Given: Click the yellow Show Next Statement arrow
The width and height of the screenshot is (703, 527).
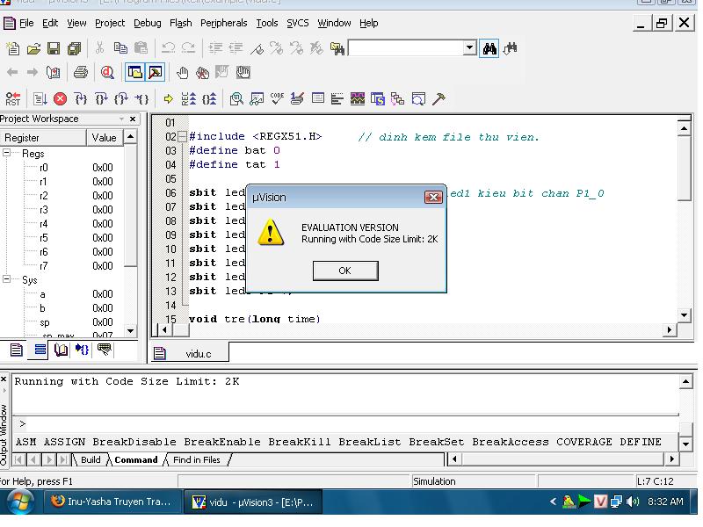Looking at the screenshot, I should click(169, 98).
